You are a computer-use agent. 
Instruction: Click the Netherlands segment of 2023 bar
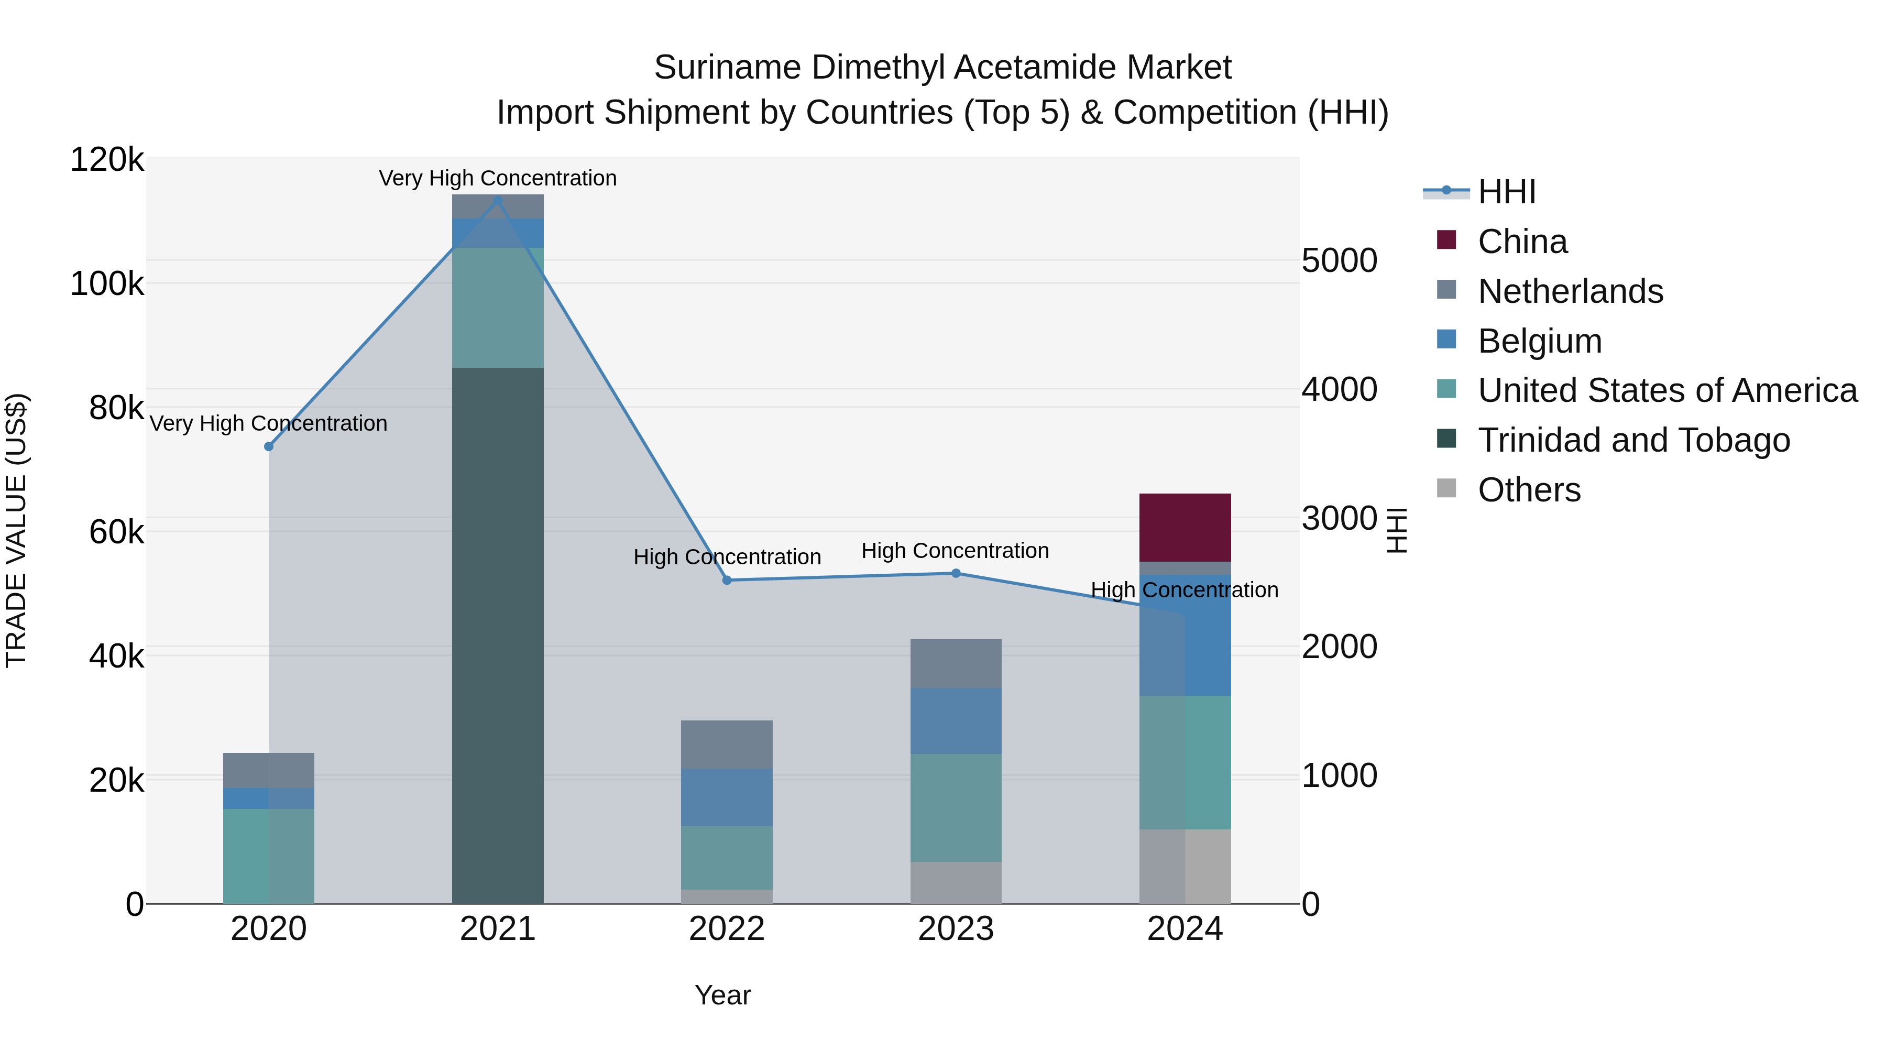point(956,663)
